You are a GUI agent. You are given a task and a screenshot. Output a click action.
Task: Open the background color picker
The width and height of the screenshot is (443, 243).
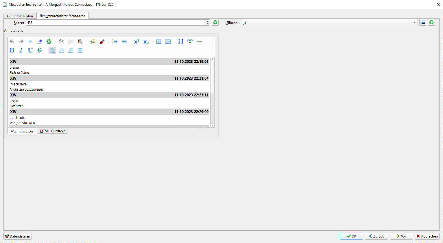93,42
